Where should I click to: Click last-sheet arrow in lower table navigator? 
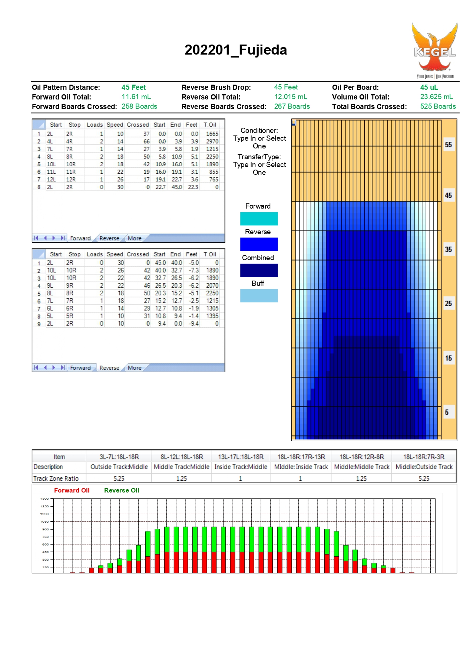point(63,367)
